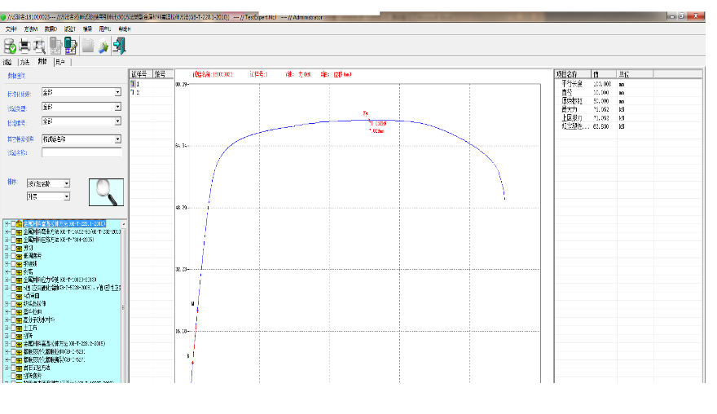Click the greyed-out calculator sheet icon

[x=55, y=46]
